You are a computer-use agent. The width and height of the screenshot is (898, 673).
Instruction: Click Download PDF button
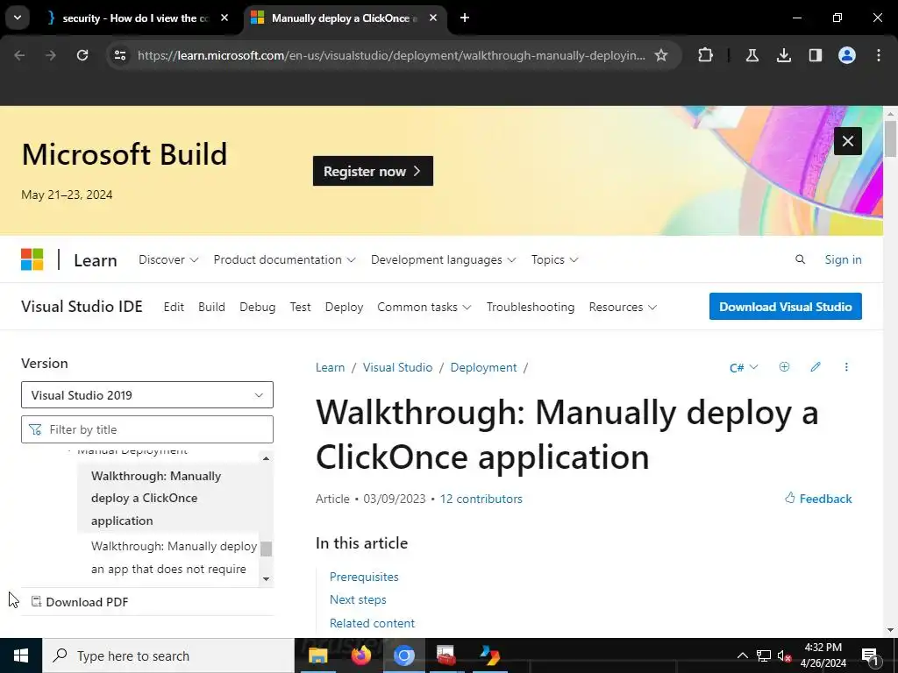click(80, 601)
